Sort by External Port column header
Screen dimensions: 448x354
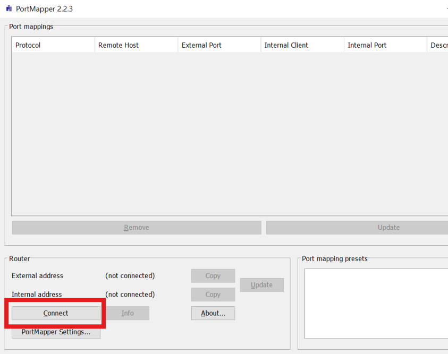pos(219,45)
